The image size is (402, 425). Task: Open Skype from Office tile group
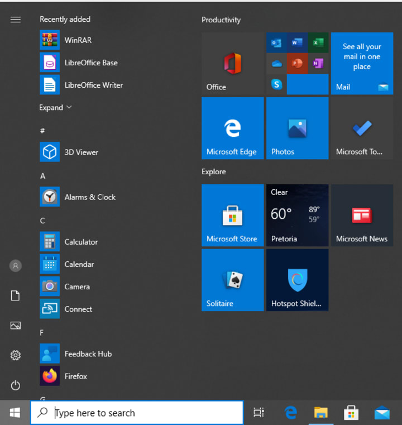tap(276, 84)
